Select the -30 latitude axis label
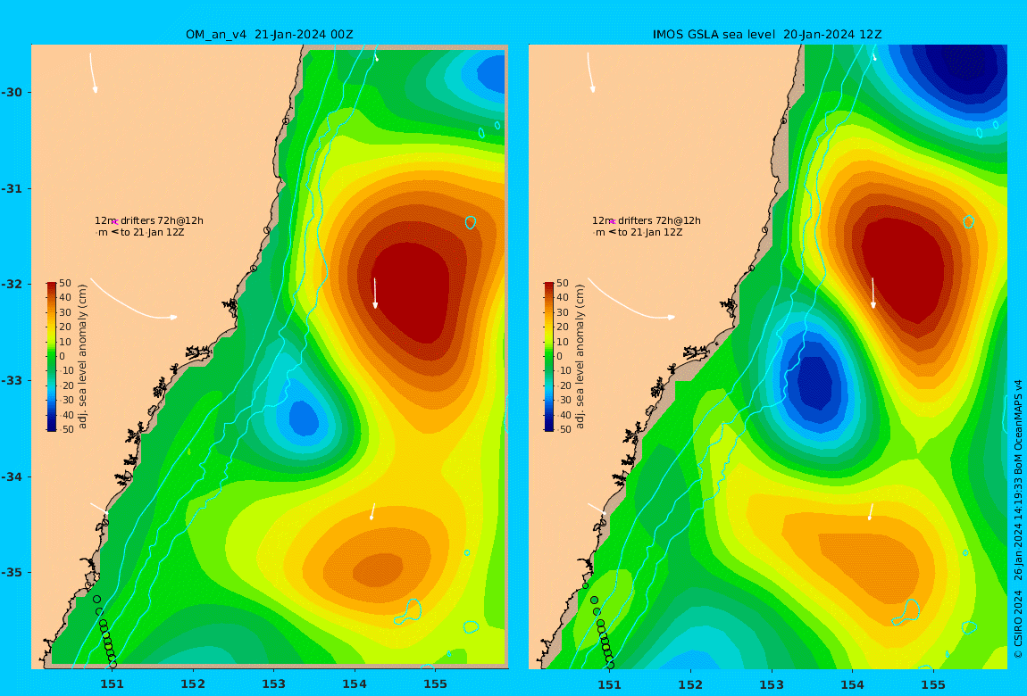This screenshot has height=696, width=1027. pyautogui.click(x=12, y=92)
